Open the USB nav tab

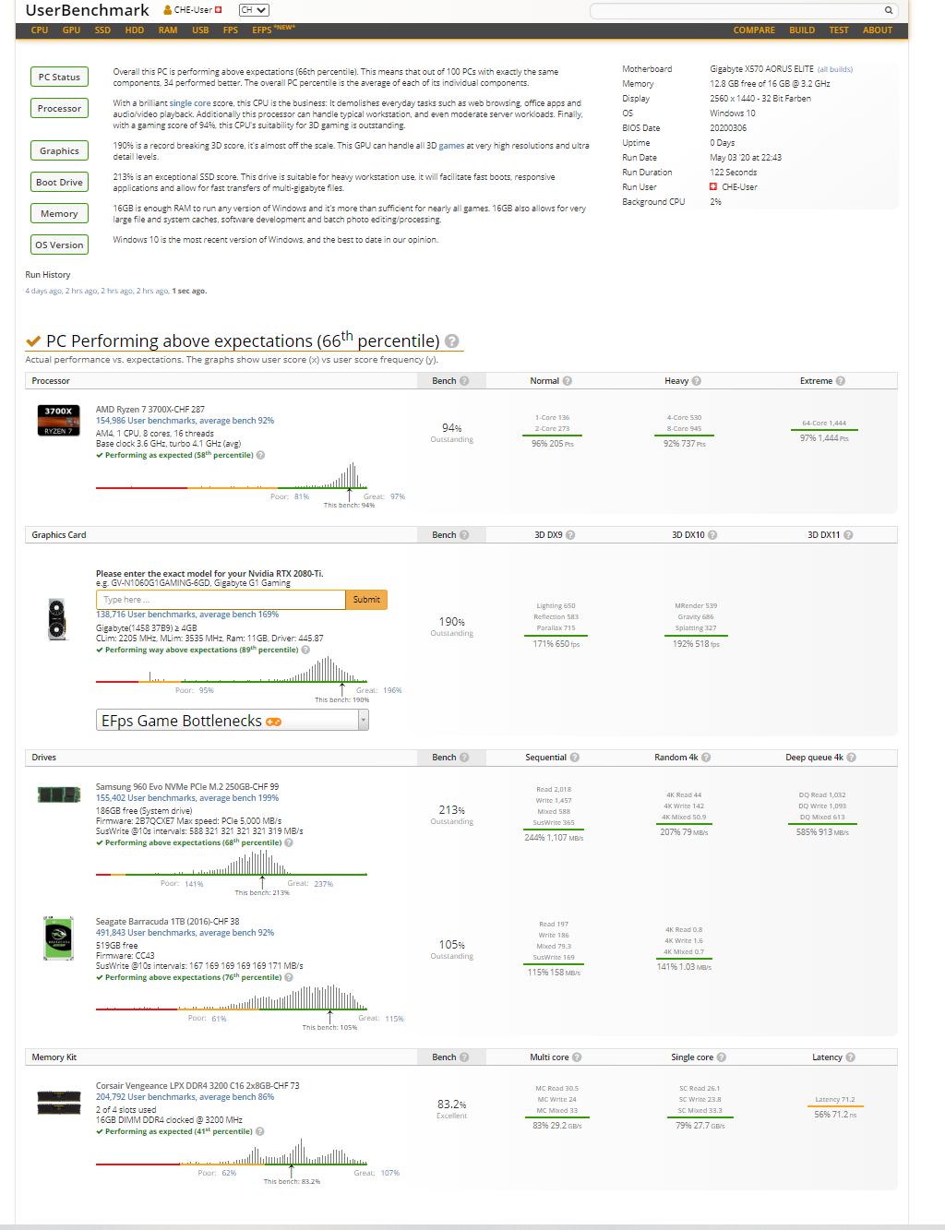200,30
